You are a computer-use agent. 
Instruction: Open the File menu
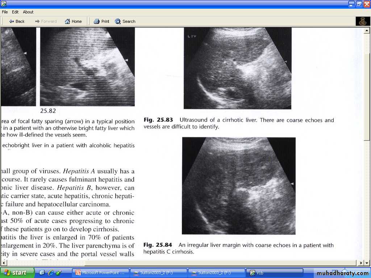(5, 12)
